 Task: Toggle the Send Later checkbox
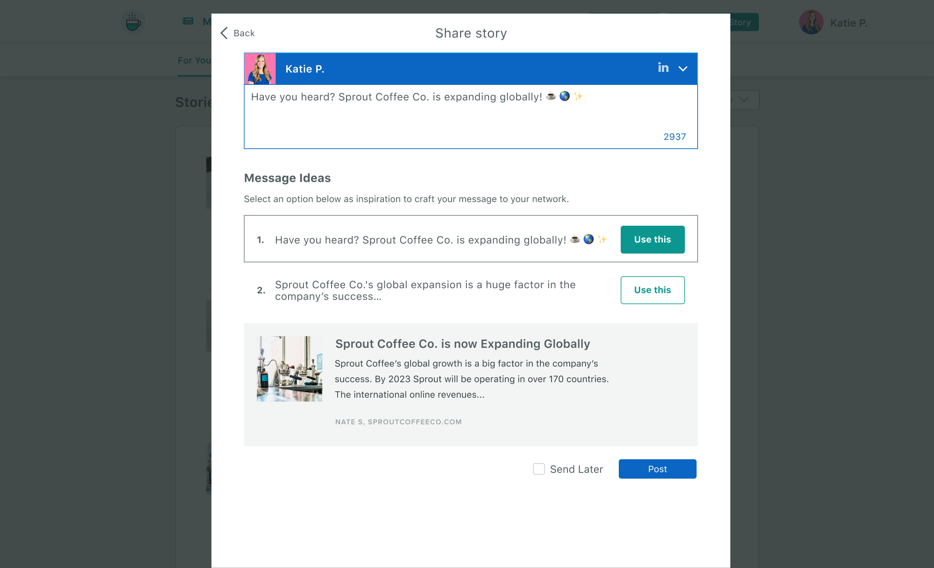click(538, 469)
